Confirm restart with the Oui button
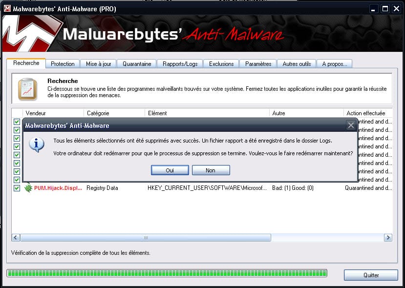Screen dimensions: 405x288 [x=170, y=170]
